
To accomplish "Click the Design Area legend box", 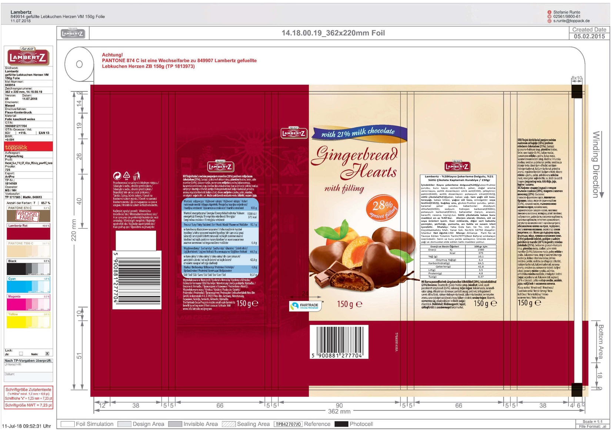I will point(124,424).
